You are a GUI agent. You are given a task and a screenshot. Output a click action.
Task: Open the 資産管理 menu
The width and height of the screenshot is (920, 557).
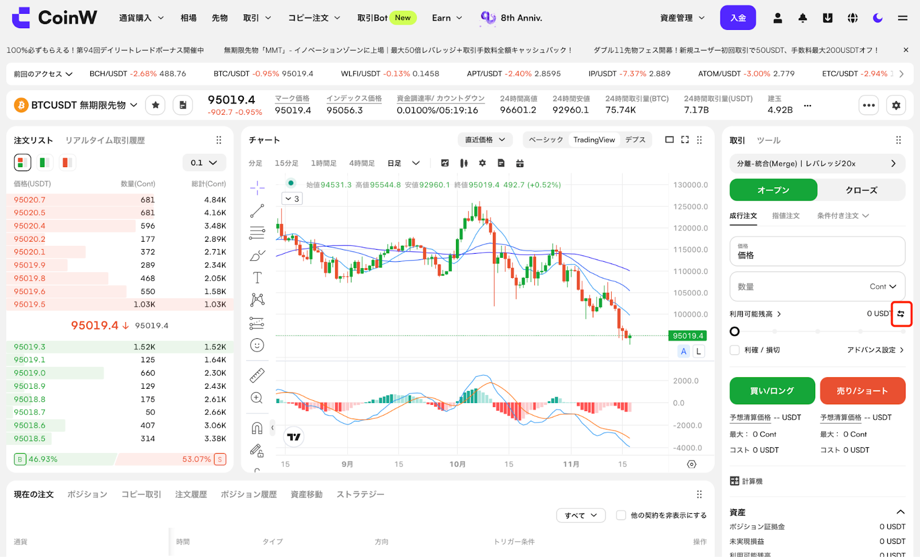pos(683,18)
